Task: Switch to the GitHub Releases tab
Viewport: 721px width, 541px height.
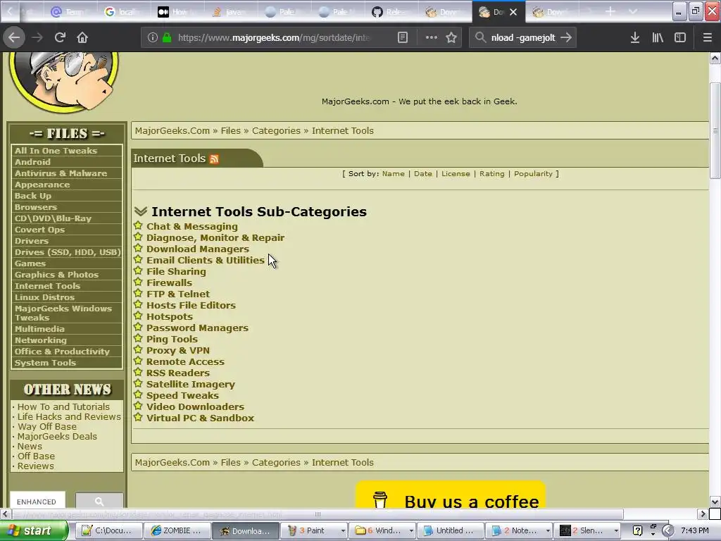Action: 392,12
